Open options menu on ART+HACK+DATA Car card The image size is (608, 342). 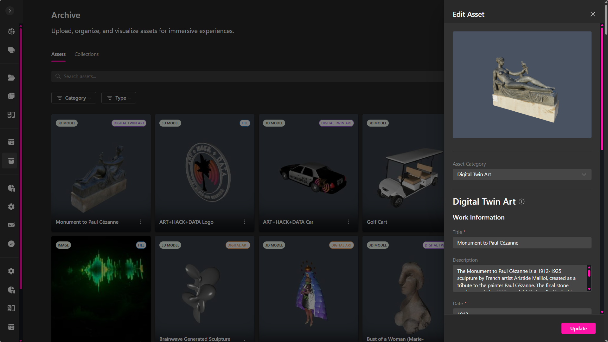tap(348, 222)
